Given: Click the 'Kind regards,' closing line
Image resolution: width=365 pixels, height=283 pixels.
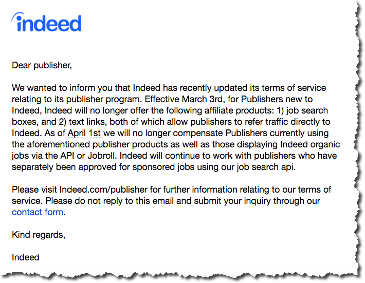Looking at the screenshot, I should point(39,235).
